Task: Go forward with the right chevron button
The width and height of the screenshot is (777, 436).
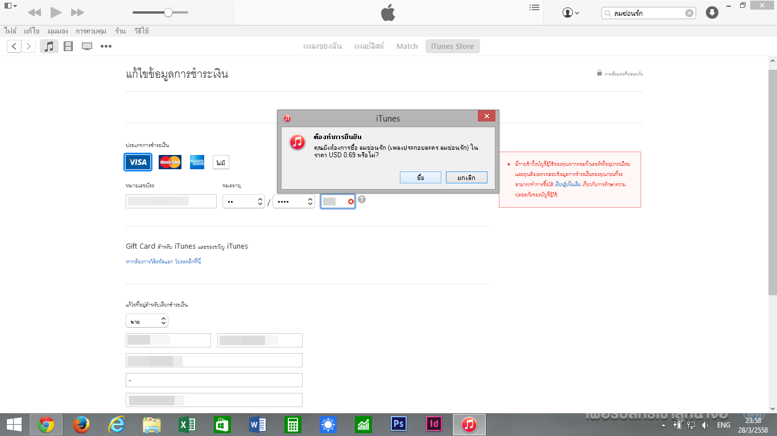Action: (28, 47)
